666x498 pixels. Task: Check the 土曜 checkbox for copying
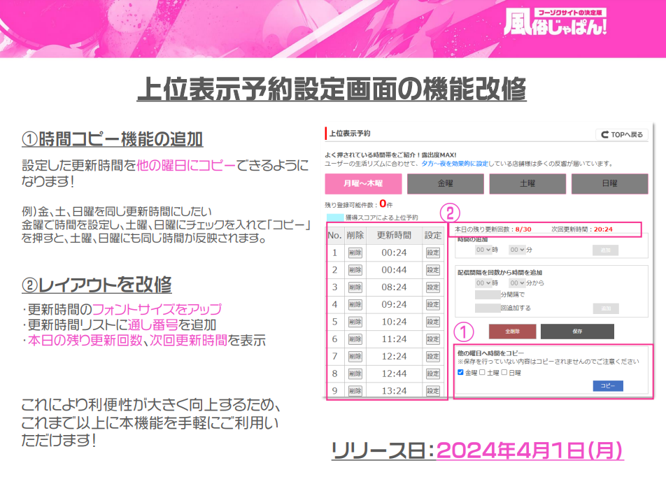(483, 372)
